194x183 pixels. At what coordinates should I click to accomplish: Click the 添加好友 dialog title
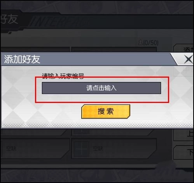point(22,59)
